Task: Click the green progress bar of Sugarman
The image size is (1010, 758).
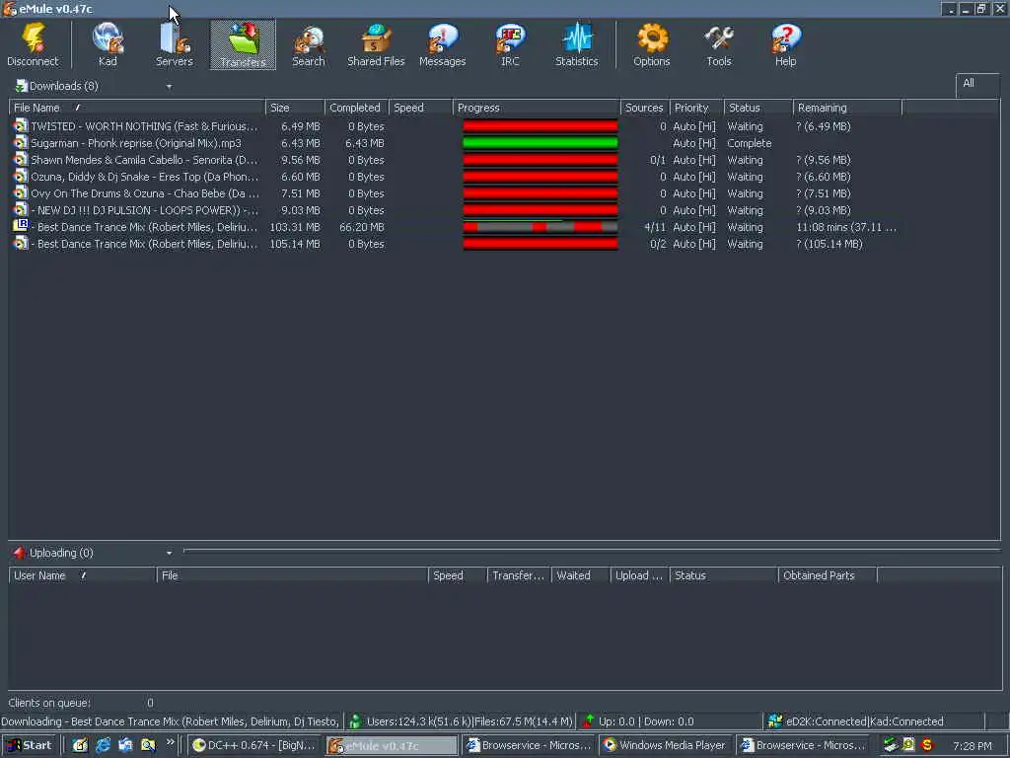Action: (x=541, y=143)
